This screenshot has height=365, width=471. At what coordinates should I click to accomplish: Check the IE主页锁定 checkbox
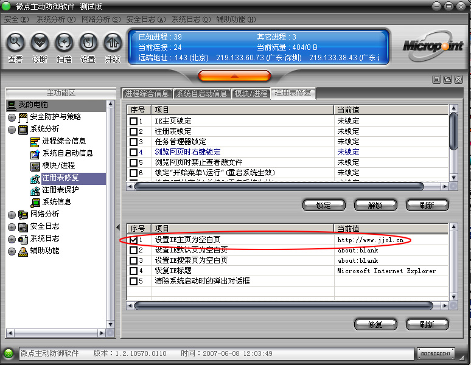pyautogui.click(x=133, y=121)
